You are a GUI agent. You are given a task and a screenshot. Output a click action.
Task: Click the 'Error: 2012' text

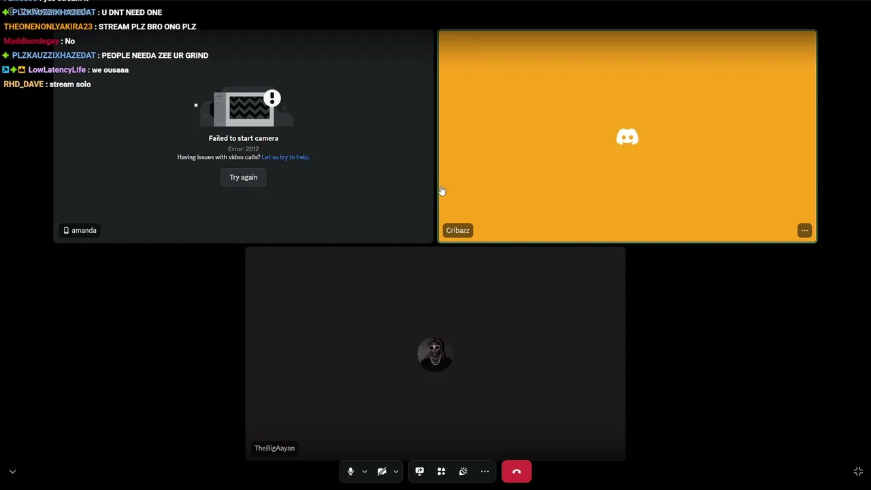pos(244,149)
